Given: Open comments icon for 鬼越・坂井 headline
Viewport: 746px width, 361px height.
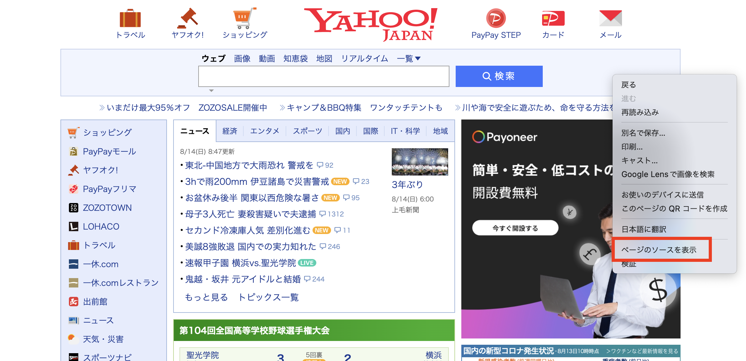Looking at the screenshot, I should 307,279.
